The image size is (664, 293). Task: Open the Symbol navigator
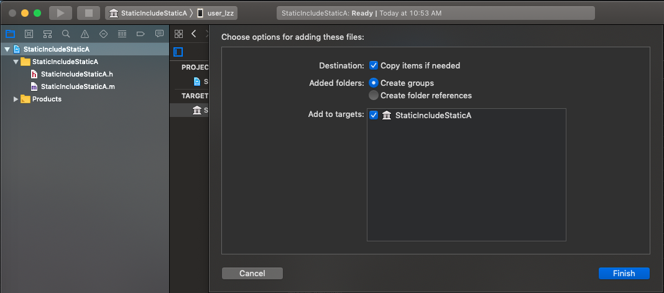tap(47, 34)
